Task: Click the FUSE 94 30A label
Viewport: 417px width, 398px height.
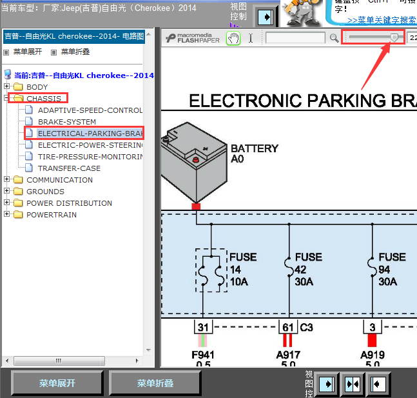Action: click(392, 270)
